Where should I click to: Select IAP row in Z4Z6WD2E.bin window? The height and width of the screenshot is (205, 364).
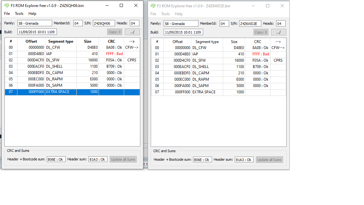(x=218, y=54)
